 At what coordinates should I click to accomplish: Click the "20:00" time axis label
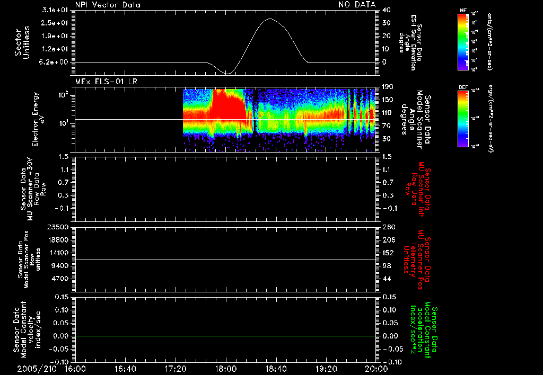(376, 369)
